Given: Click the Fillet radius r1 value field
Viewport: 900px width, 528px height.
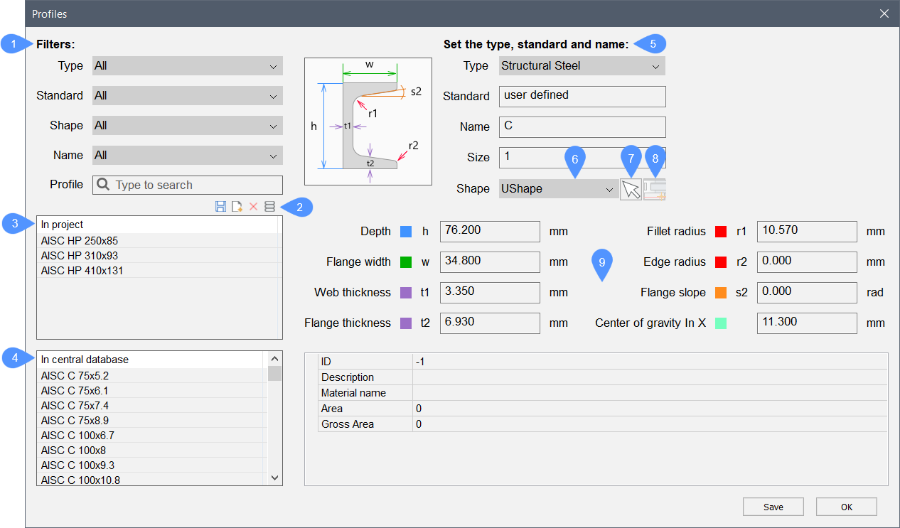Looking at the screenshot, I should [x=806, y=232].
